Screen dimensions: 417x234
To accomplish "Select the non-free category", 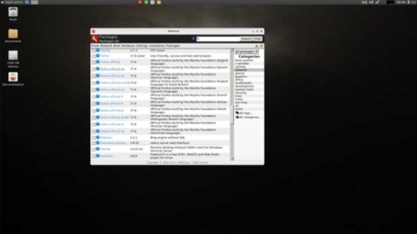I will [x=241, y=102].
